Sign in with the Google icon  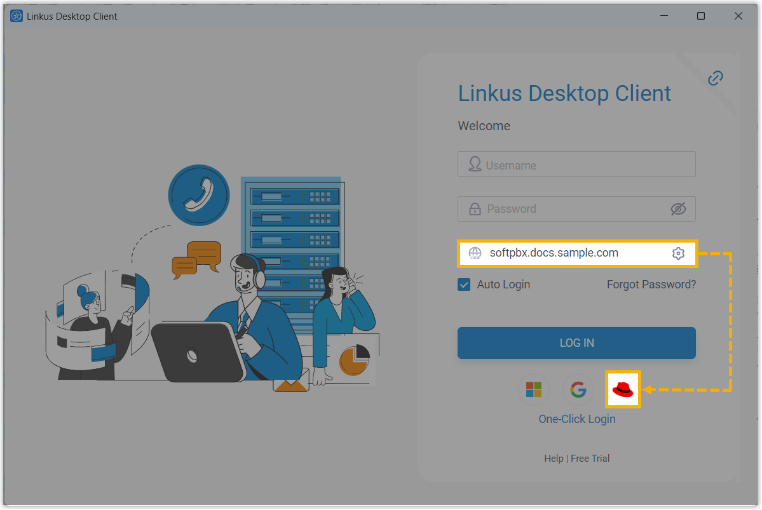point(578,390)
